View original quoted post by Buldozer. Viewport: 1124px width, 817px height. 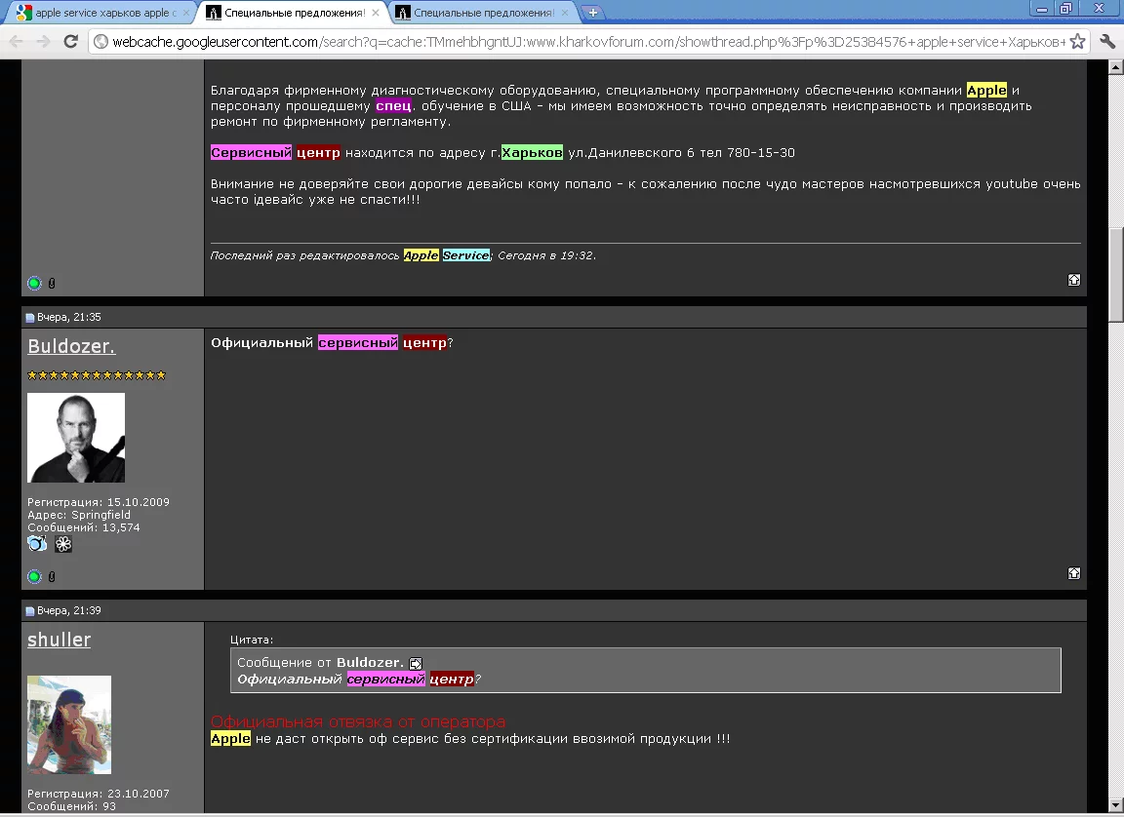point(416,663)
